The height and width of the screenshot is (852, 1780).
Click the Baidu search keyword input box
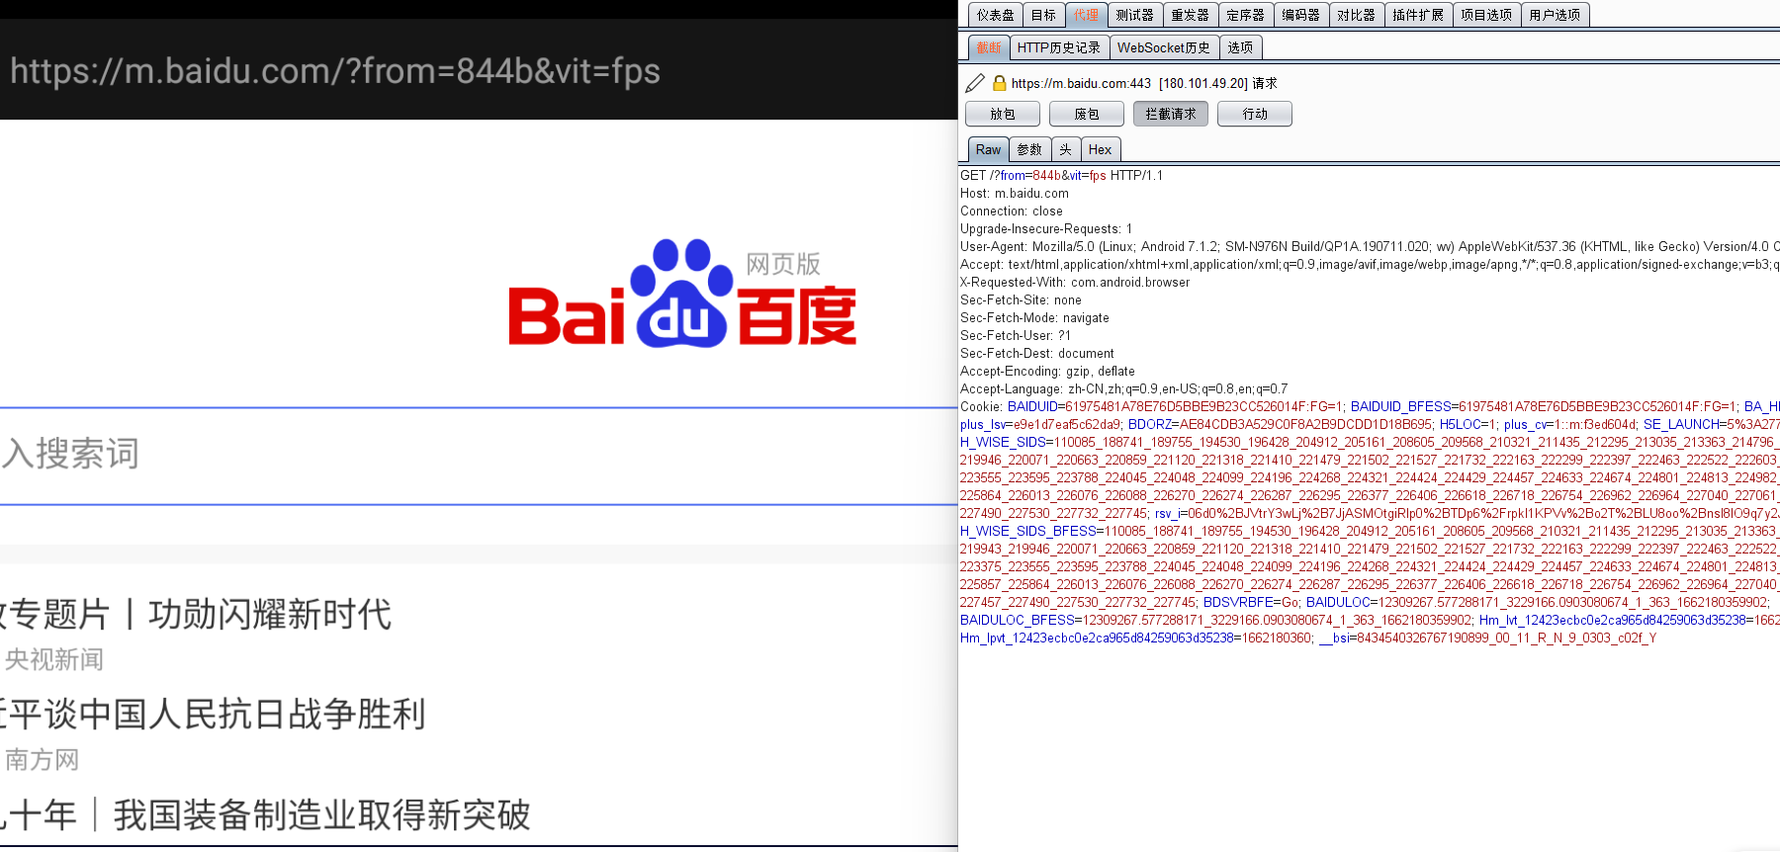[479, 456]
